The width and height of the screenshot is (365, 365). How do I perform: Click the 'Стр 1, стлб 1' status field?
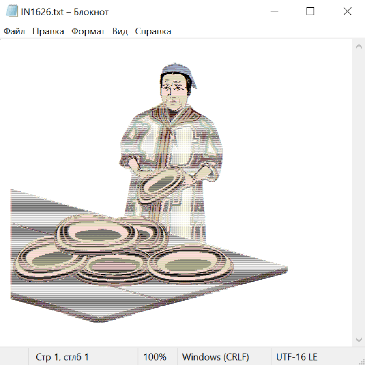click(62, 357)
